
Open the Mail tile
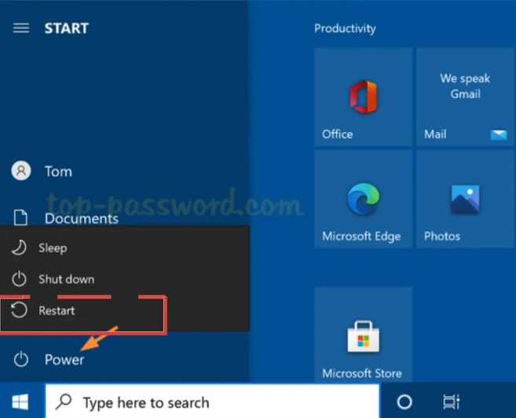[x=465, y=97]
